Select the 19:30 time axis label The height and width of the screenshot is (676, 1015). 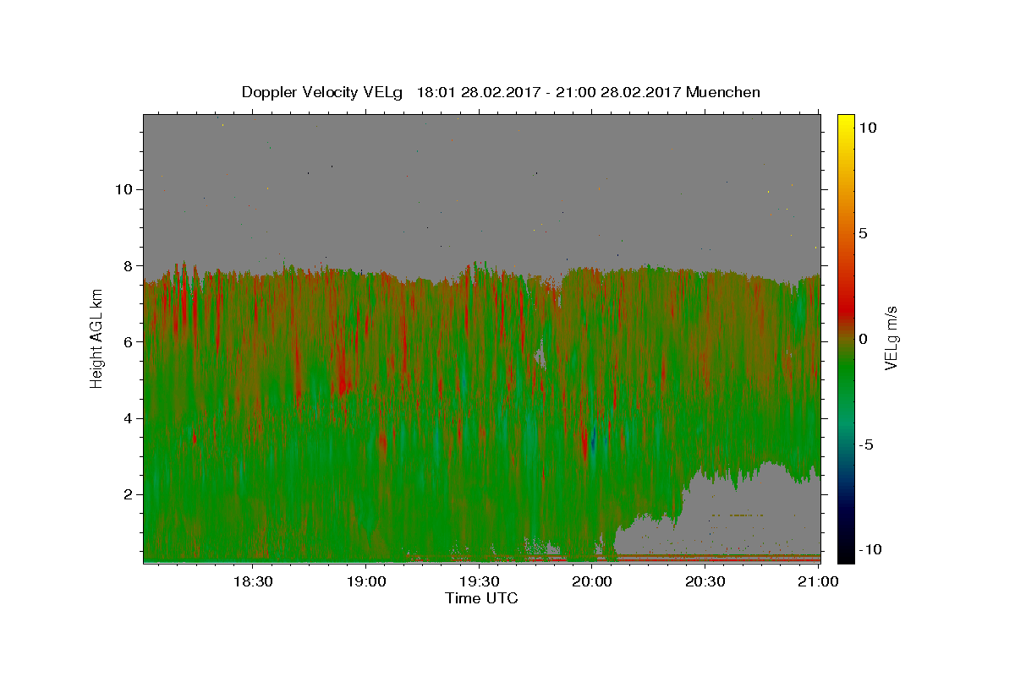[479, 581]
